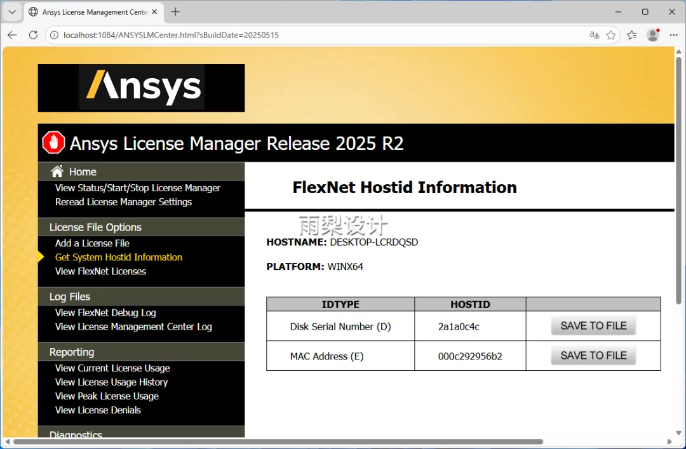Open View Status/Start/Stop License Manager
The height and width of the screenshot is (449, 686).
click(x=138, y=188)
